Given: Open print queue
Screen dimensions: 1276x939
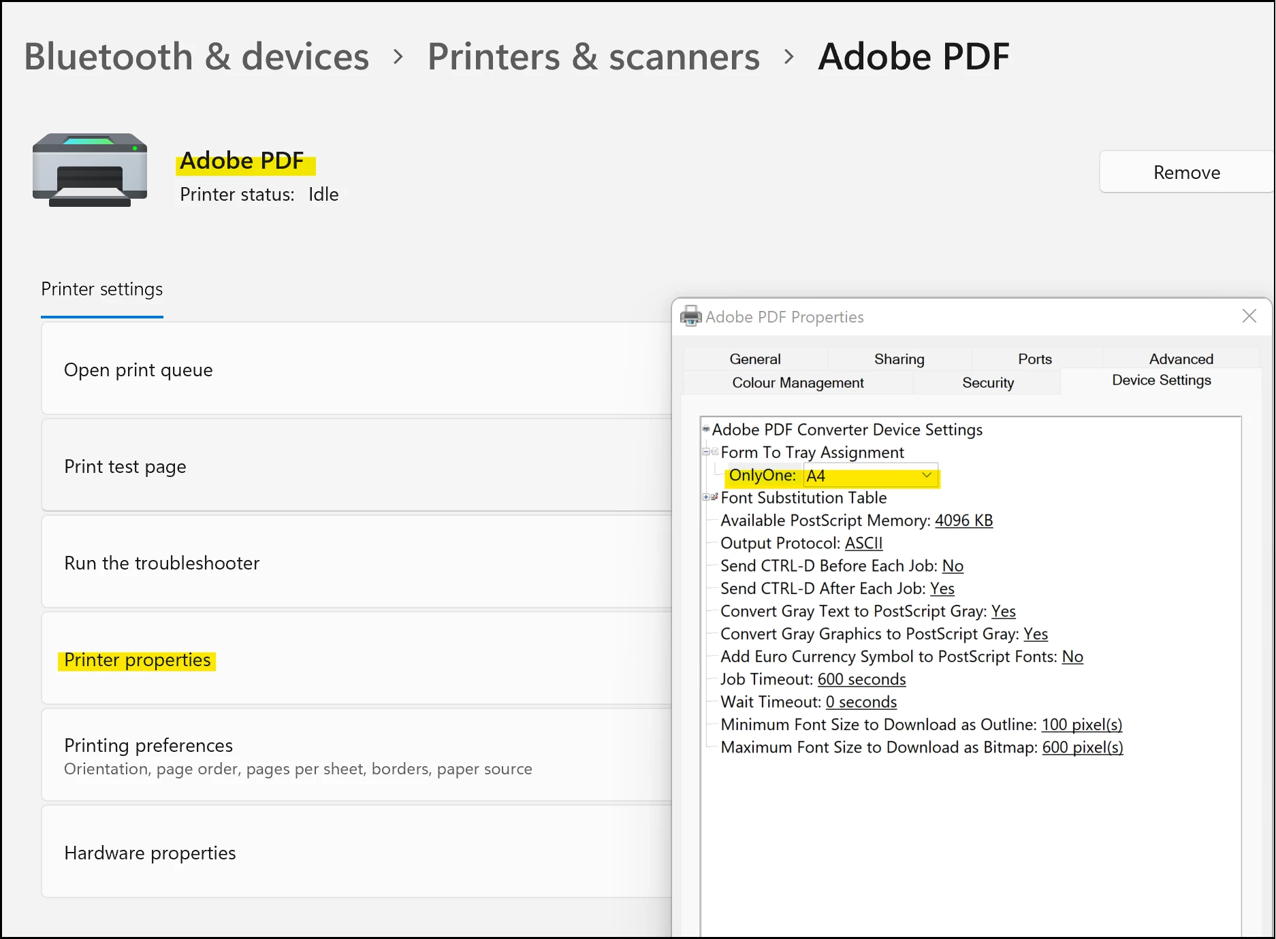Looking at the screenshot, I should tap(138, 369).
